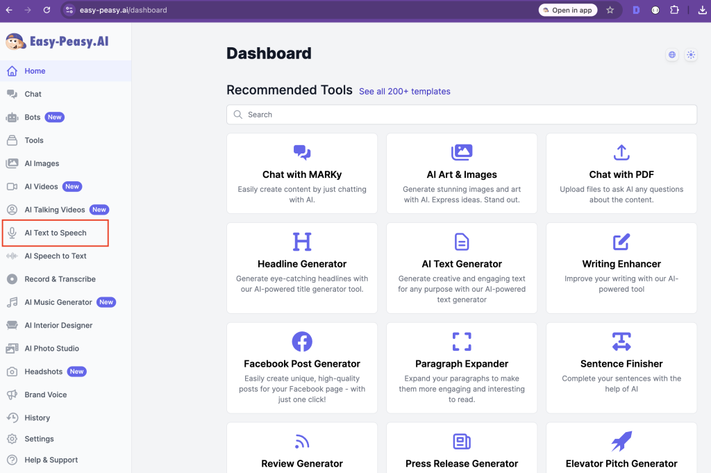Screen dimensions: 711x473
Task: Click the Elevator Pitch Generator rocket icon
Action: [621, 442]
